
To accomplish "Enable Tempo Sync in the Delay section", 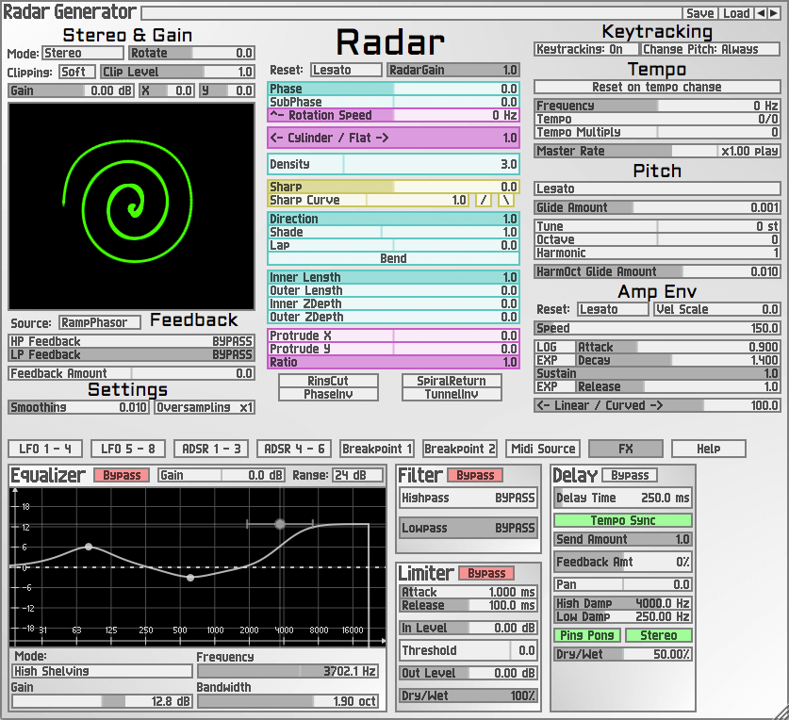I will 622,519.
